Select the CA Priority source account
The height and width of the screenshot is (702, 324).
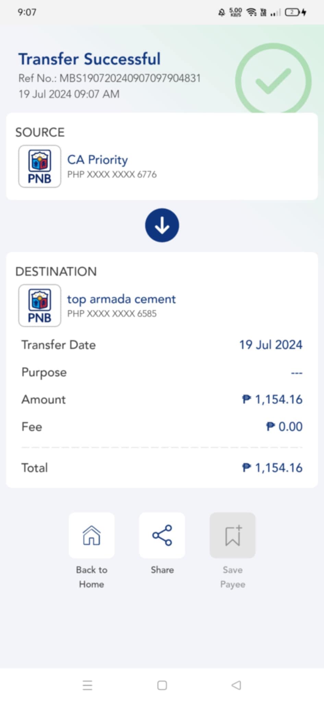tap(97, 160)
